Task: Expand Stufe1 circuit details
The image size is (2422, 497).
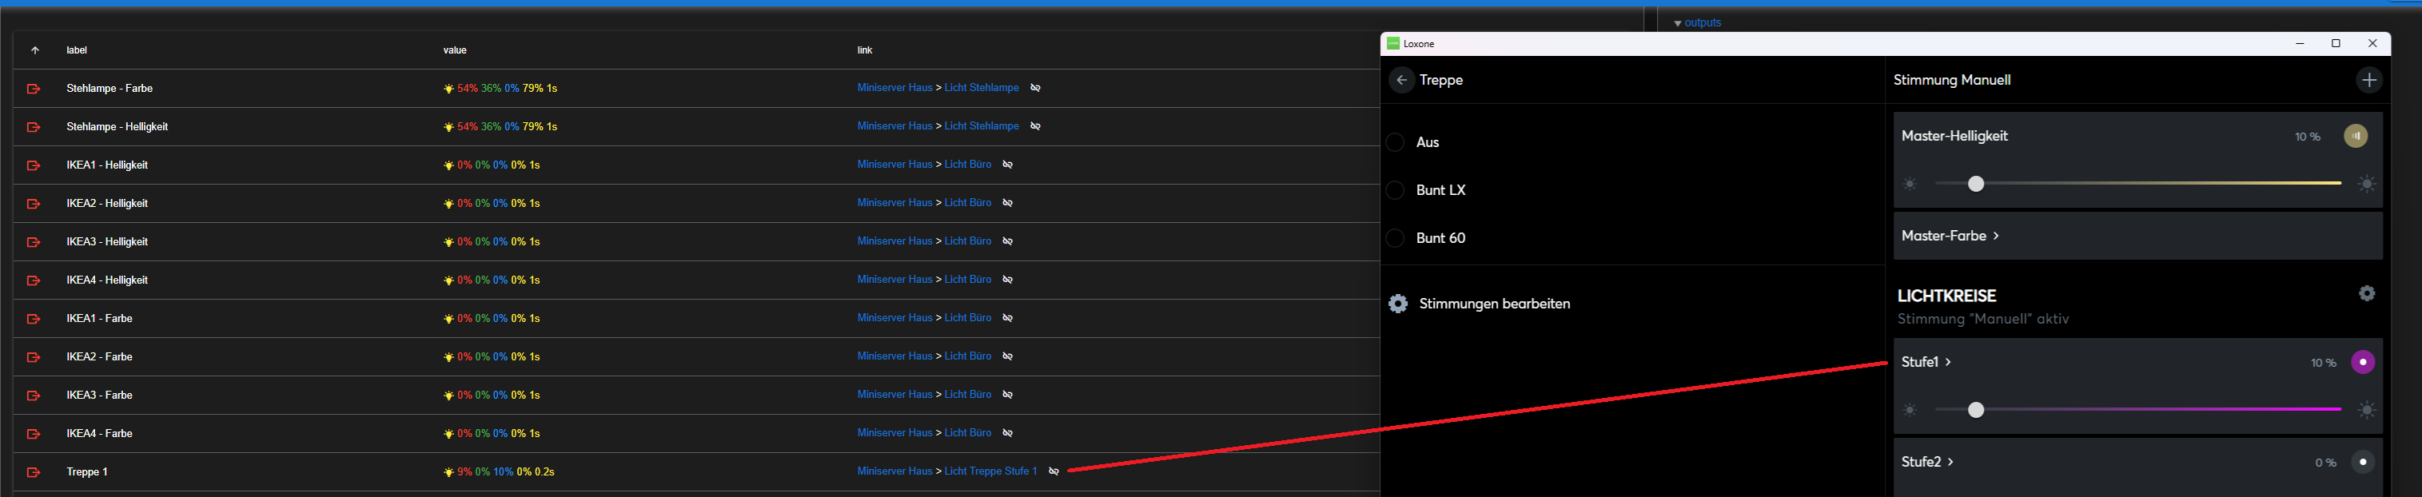Action: click(1926, 362)
